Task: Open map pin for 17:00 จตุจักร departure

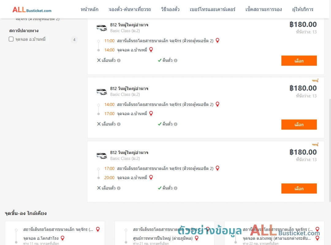Action: pos(217,168)
